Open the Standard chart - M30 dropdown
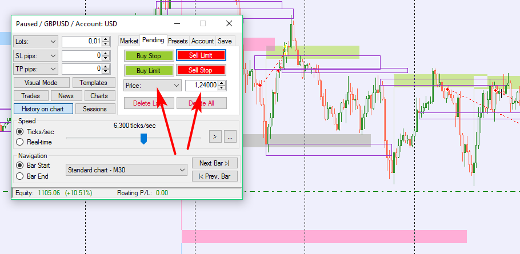Screen dimensions: 520x254 coord(126,170)
